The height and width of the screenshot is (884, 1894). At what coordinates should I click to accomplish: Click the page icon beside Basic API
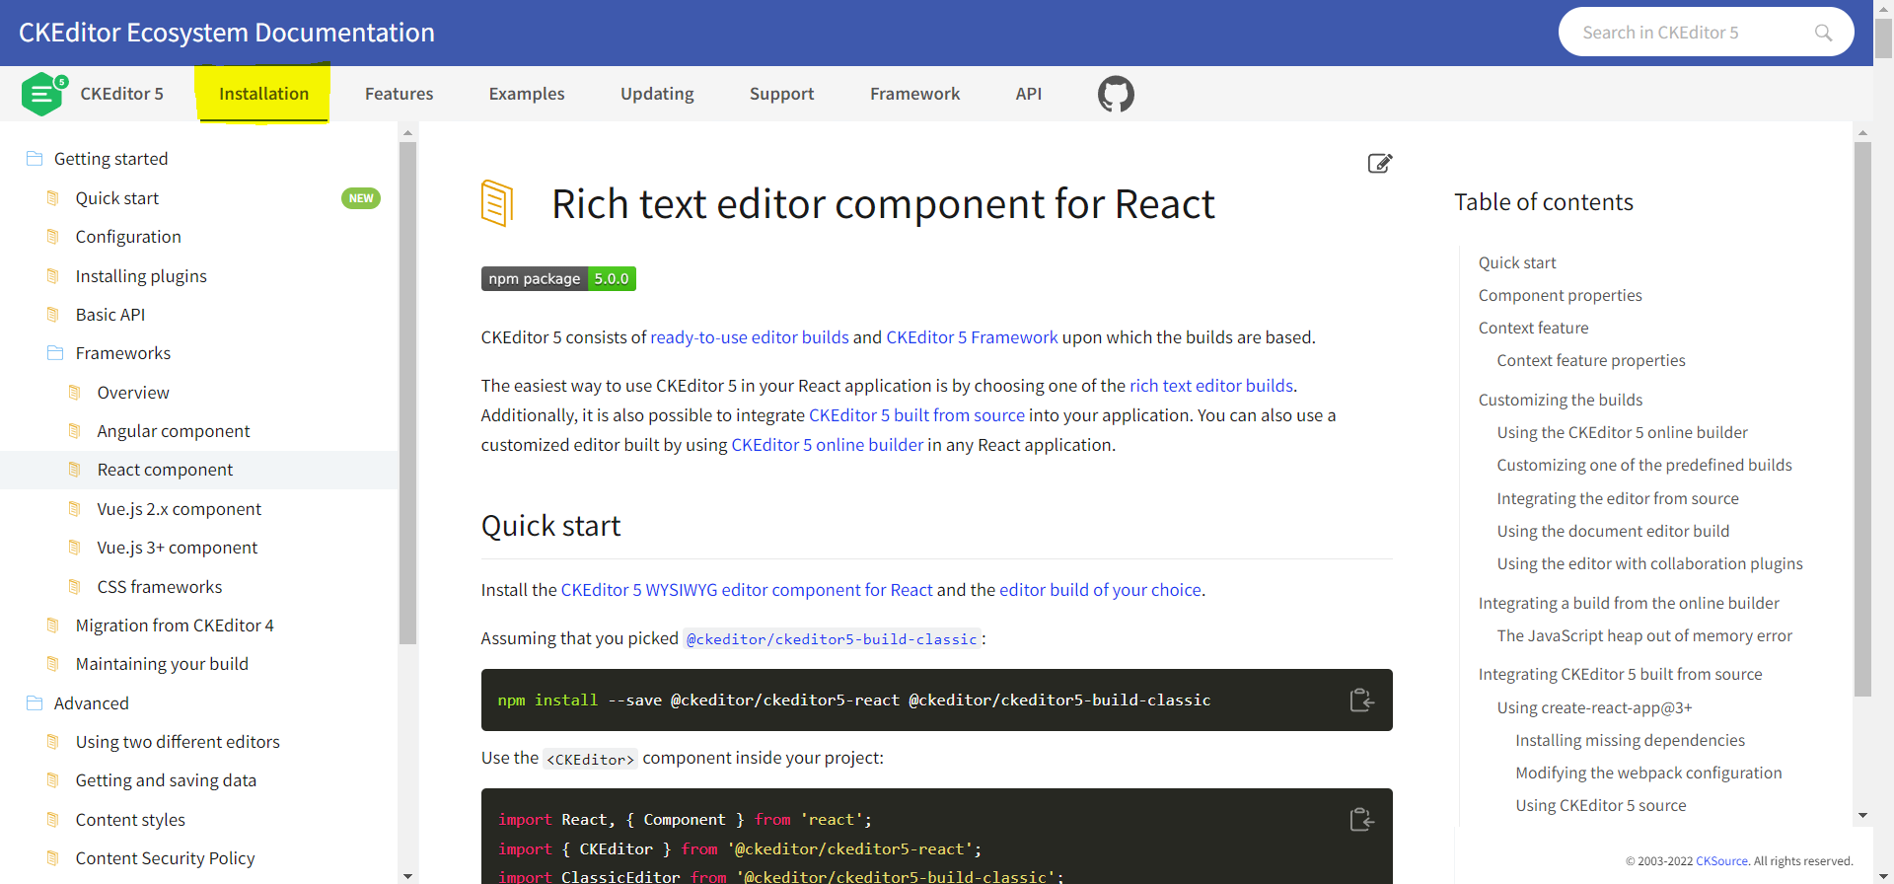53,314
